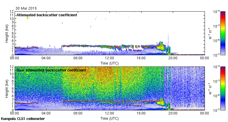Click 'Time (UTC)' label under the lower plot

(x=110, y=119)
